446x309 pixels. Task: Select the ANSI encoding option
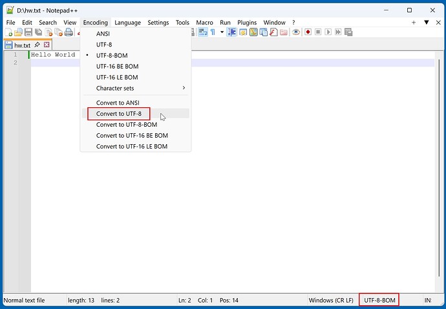click(x=103, y=34)
